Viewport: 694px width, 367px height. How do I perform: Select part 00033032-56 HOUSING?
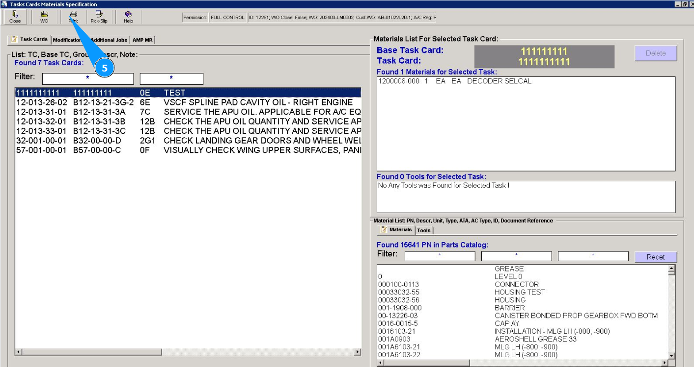(x=523, y=300)
